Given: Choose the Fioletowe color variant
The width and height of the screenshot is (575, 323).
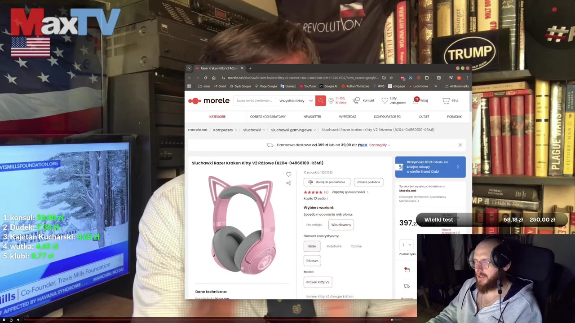Looking at the screenshot, I should point(334,246).
